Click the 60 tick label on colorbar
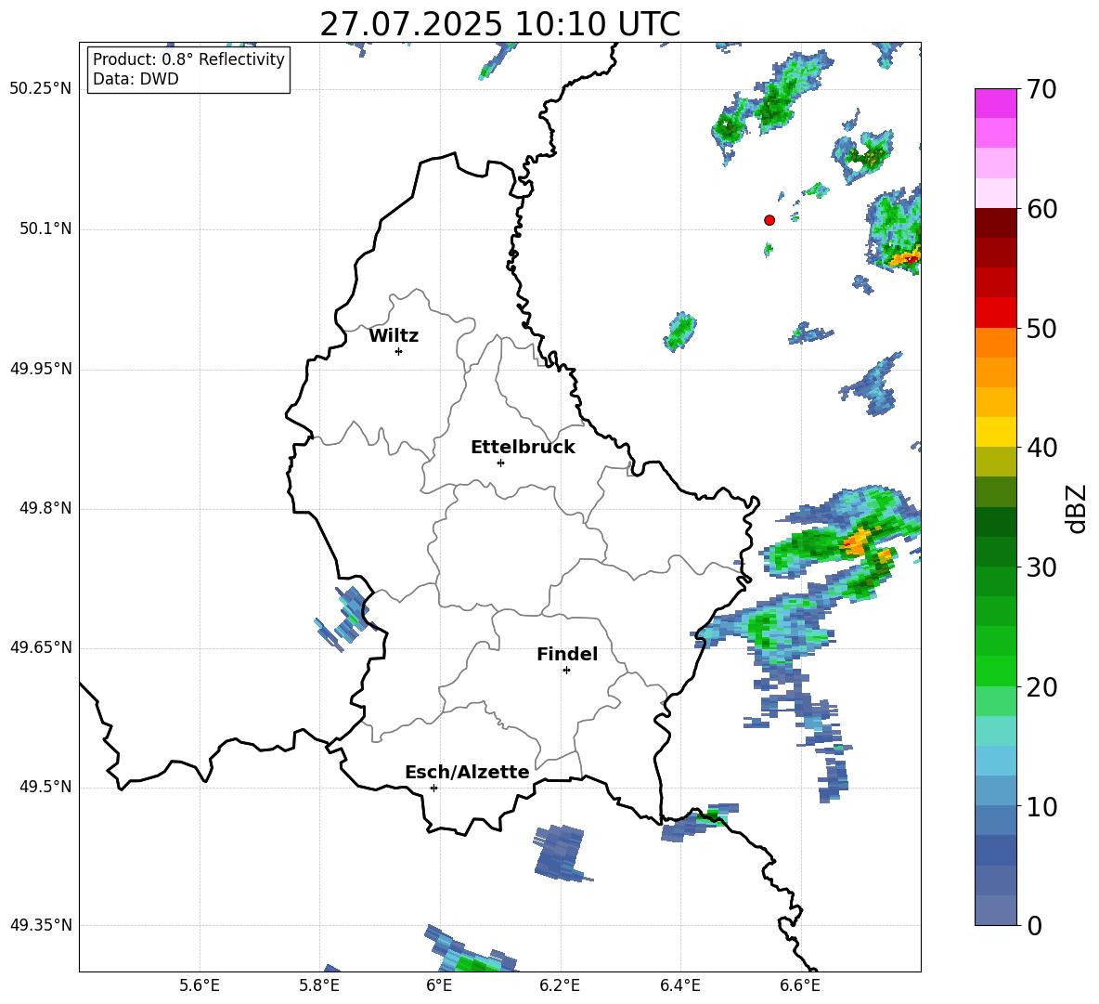This screenshot has width=1099, height=1004. 1041,209
